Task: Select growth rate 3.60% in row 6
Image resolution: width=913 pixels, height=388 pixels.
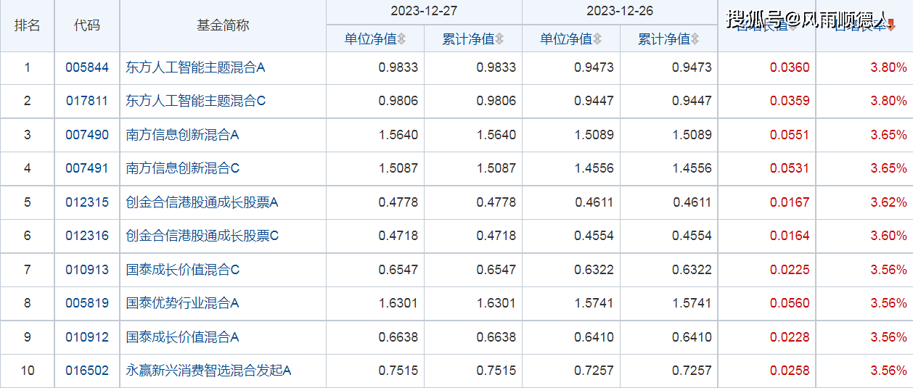Action: (x=889, y=236)
